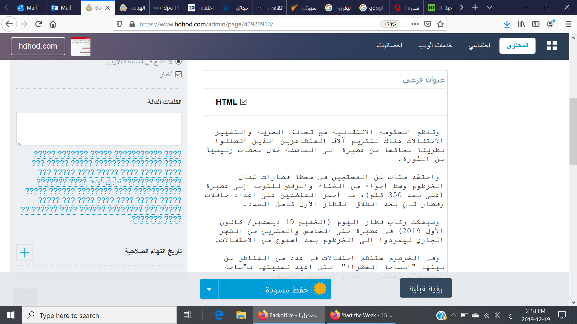Click the home button icon
Image resolution: width=577 pixels, height=324 pixels.
53,24
